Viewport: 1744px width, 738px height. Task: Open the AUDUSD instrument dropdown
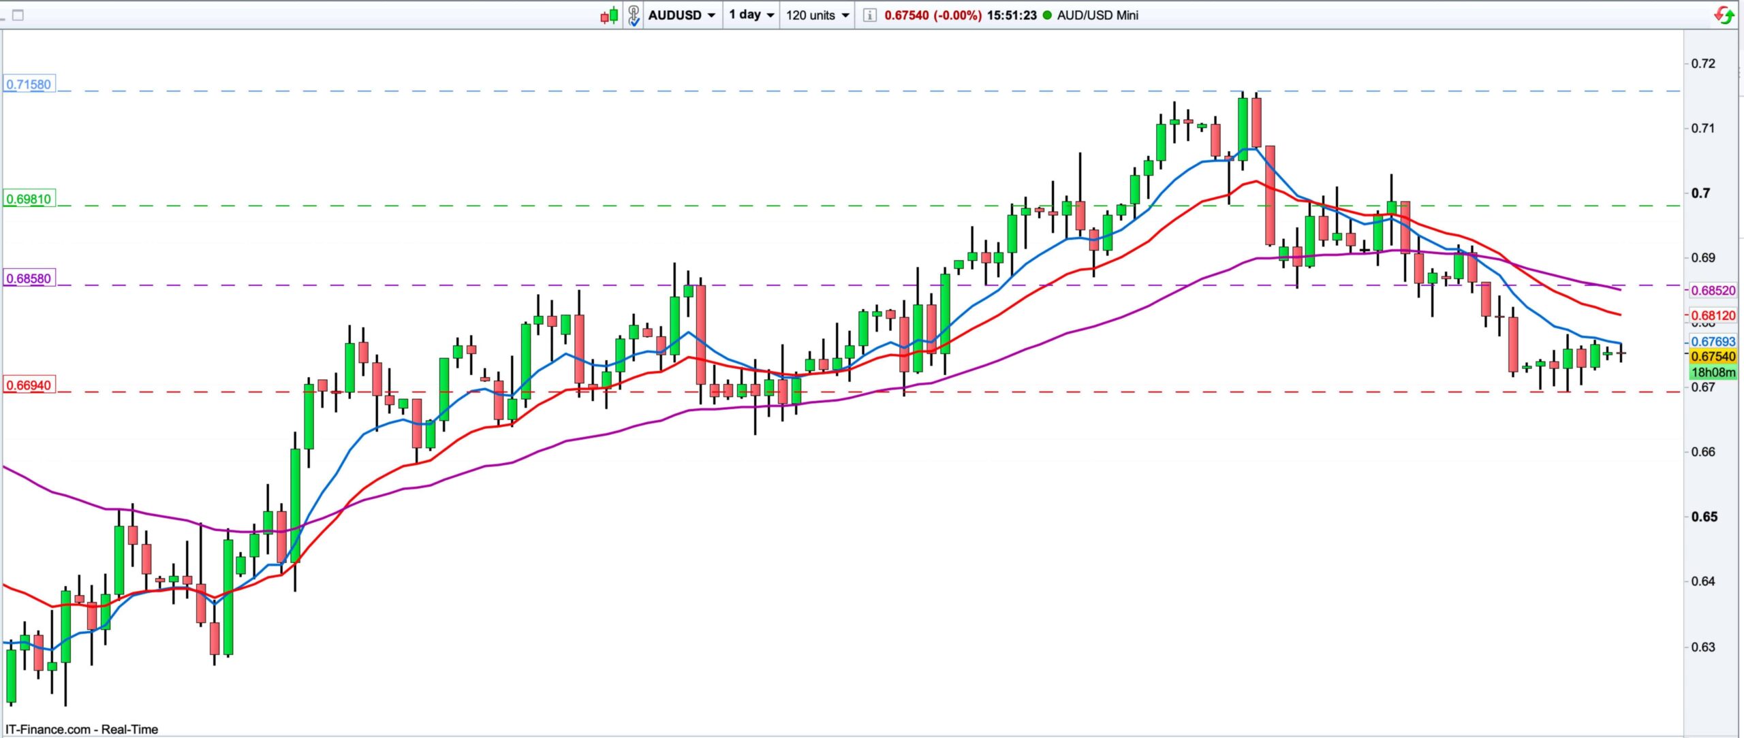click(x=682, y=15)
